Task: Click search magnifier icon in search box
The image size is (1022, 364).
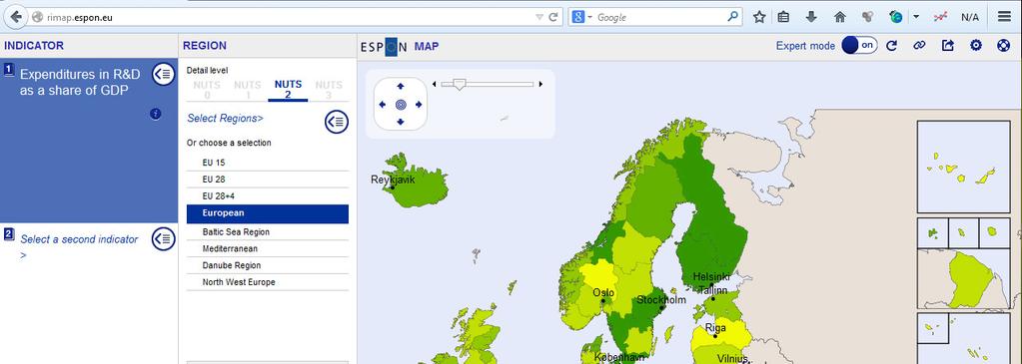Action: [733, 17]
